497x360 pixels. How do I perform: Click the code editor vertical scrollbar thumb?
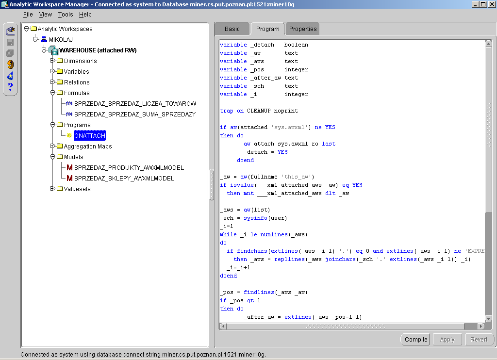[488, 130]
